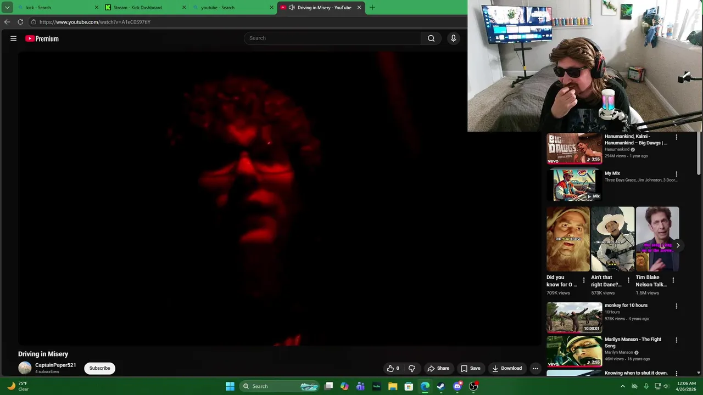Save the video to a playlist
This screenshot has width=703, height=395.
click(x=471, y=368)
